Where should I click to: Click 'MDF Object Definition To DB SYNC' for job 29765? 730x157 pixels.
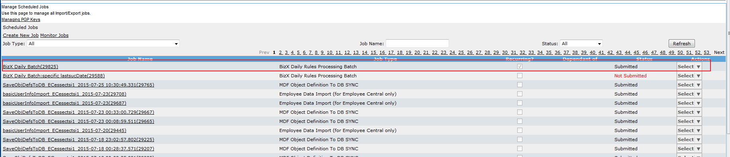(x=319, y=85)
